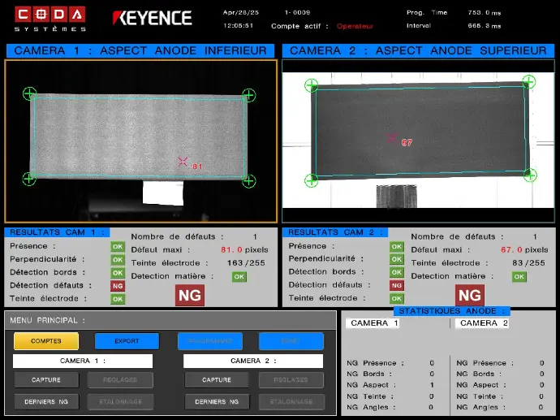
Task: Open DERNIERS NG for Camera 1
Action: point(46,402)
